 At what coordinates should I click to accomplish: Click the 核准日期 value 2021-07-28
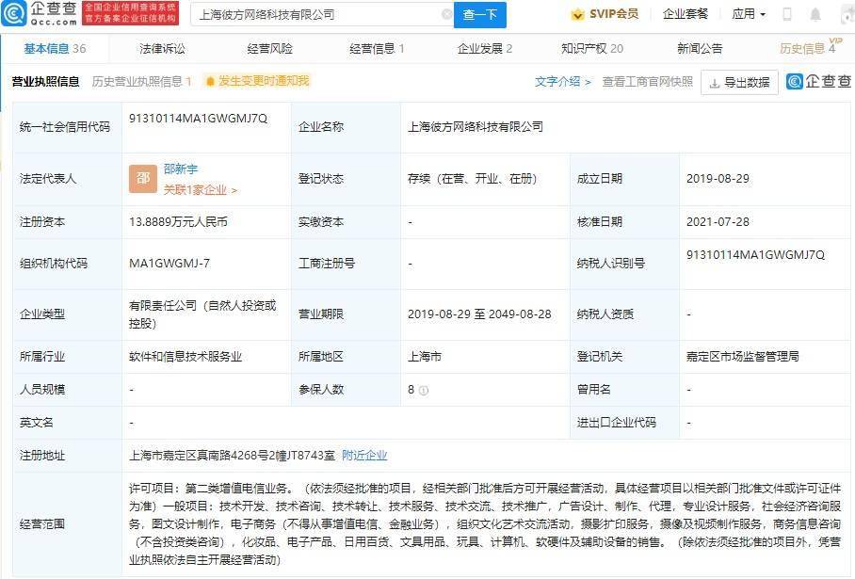pyautogui.click(x=718, y=222)
